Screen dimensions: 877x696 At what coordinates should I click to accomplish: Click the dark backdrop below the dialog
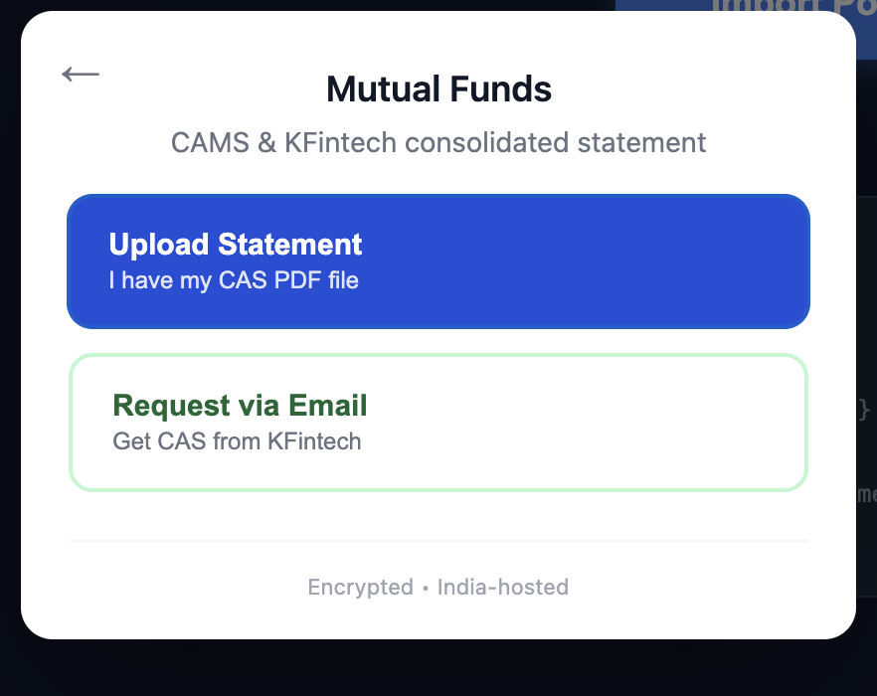pos(438,668)
